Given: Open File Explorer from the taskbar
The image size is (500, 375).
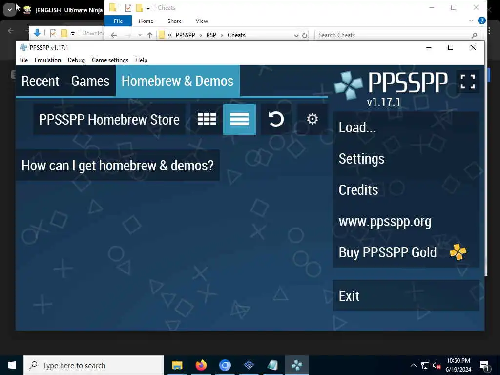Looking at the screenshot, I should tap(177, 365).
